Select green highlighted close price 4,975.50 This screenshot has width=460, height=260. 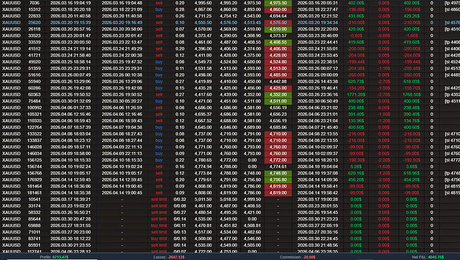pyautogui.click(x=278, y=3)
